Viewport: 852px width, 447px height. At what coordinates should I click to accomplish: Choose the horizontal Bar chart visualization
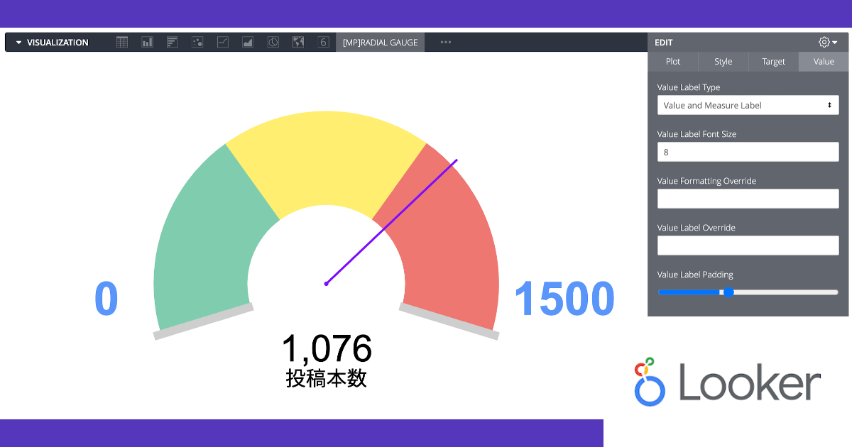173,43
